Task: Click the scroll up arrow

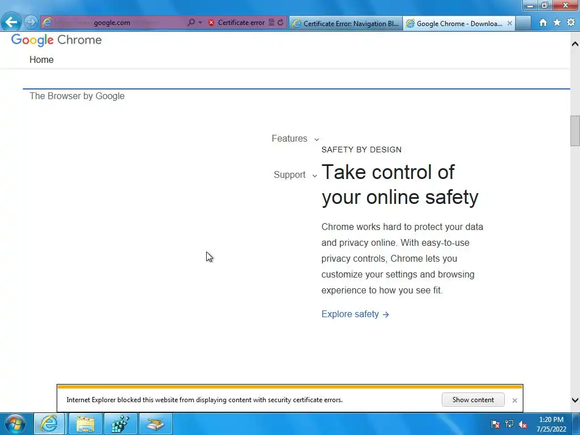Action: [575, 44]
